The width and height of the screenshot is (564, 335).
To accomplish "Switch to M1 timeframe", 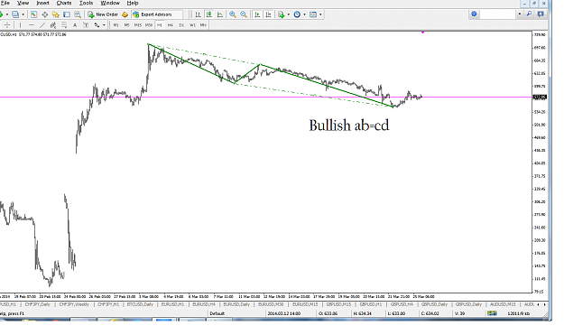I will point(116,25).
